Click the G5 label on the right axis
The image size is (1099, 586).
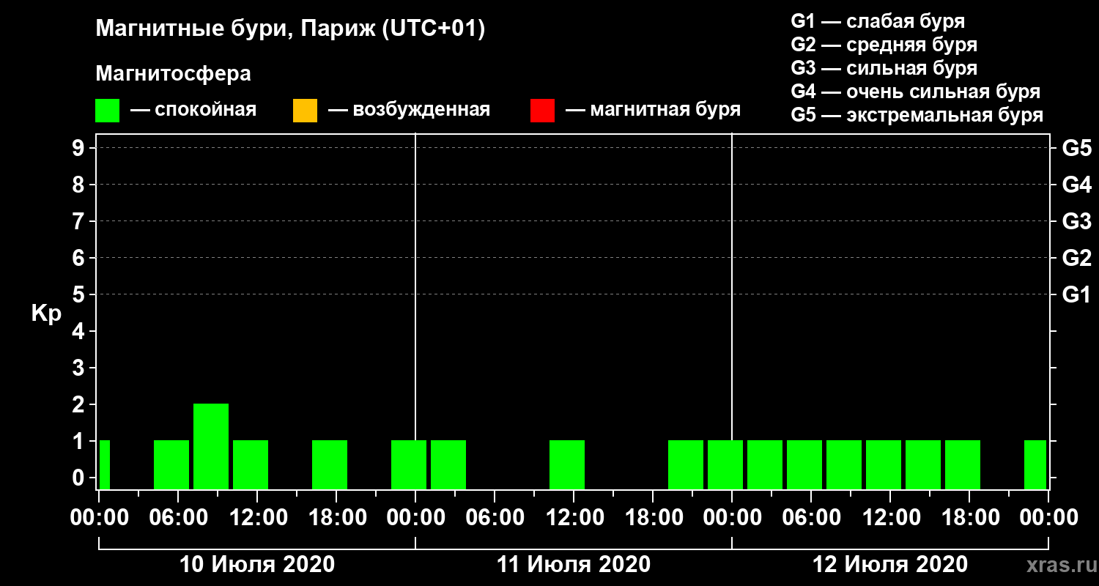tap(1077, 149)
